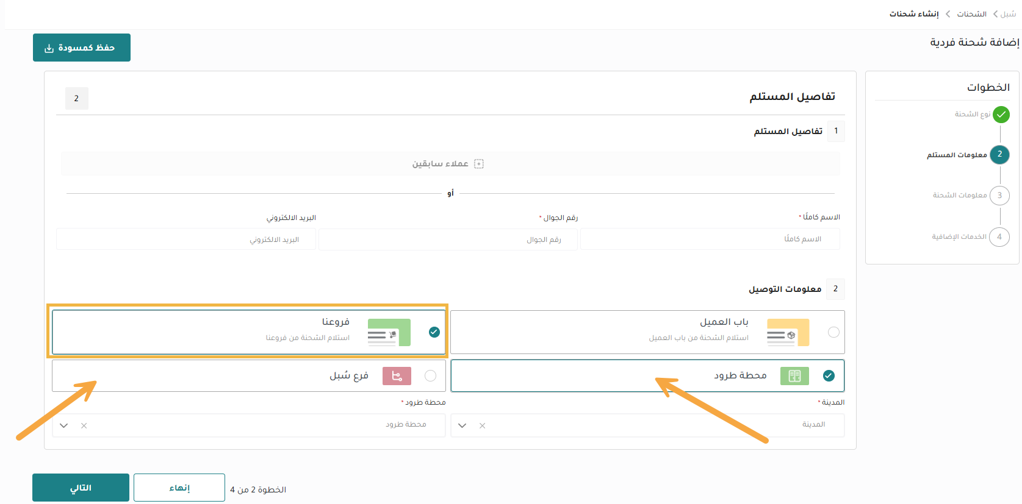Clear the المدينة field with X icon
The height and width of the screenshot is (504, 1022).
[x=482, y=425]
